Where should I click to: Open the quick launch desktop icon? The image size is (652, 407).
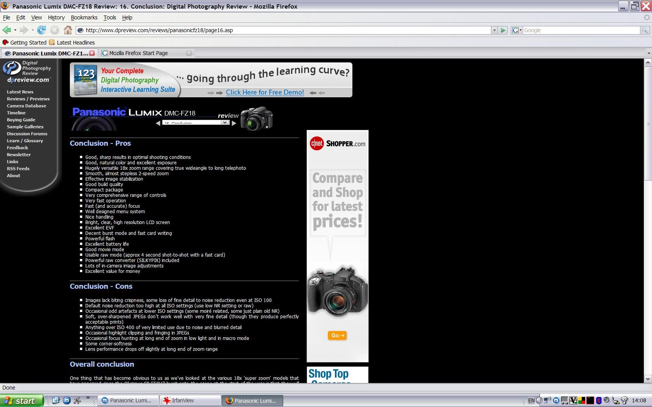coord(55,400)
